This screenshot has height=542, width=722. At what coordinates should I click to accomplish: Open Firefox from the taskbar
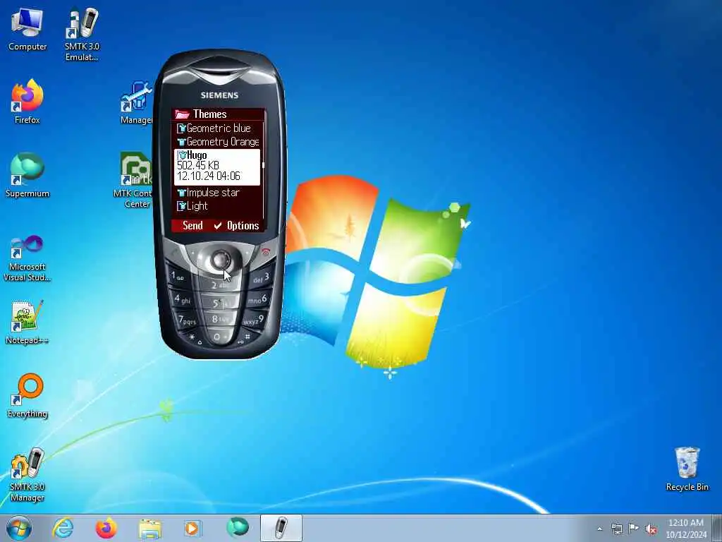106,528
